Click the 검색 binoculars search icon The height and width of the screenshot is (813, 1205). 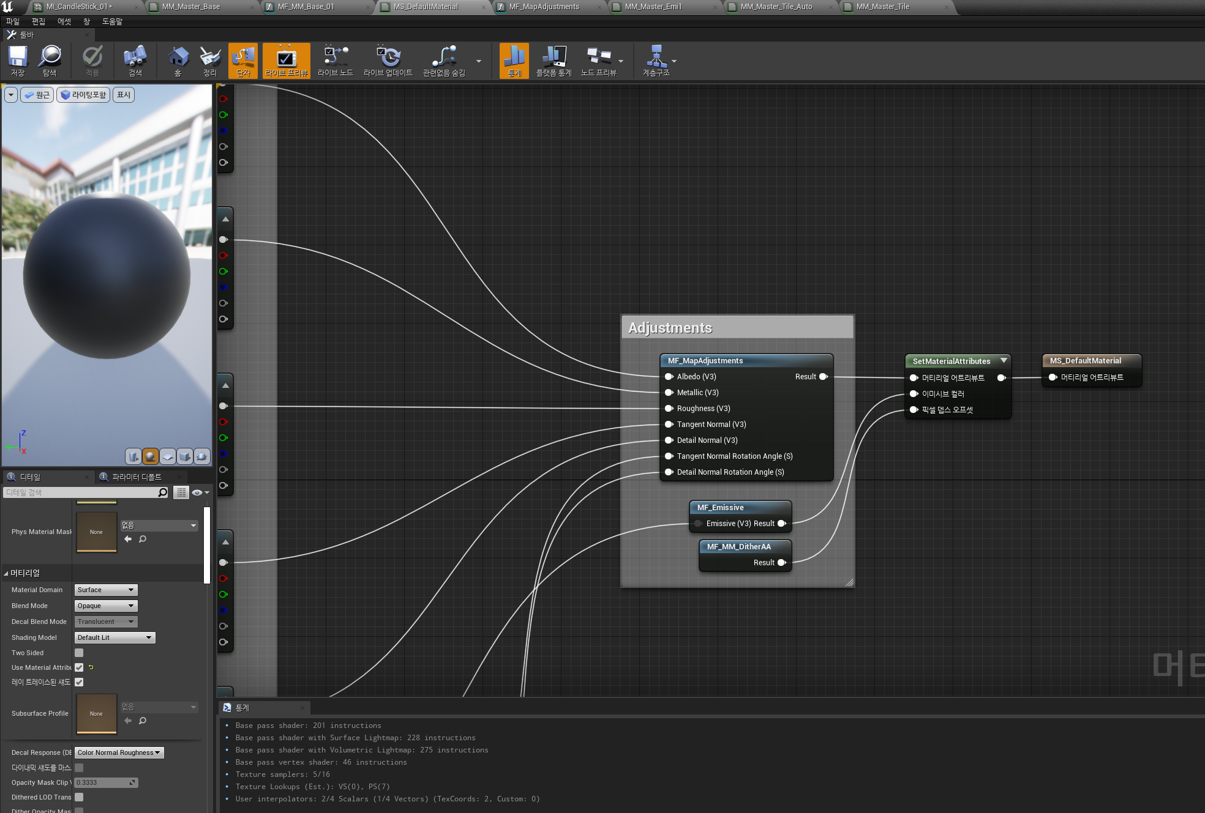pos(135,61)
